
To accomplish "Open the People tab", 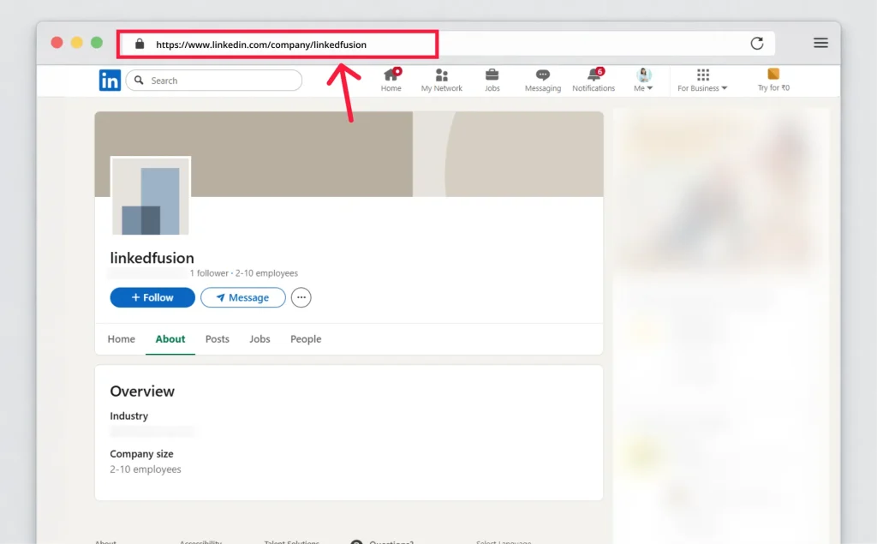I will click(306, 339).
